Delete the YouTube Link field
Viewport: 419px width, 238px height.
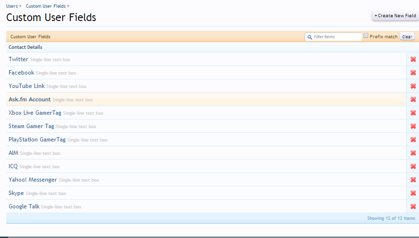coord(413,86)
